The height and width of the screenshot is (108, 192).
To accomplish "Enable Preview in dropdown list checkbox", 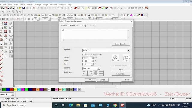I will click(x=83, y=55).
